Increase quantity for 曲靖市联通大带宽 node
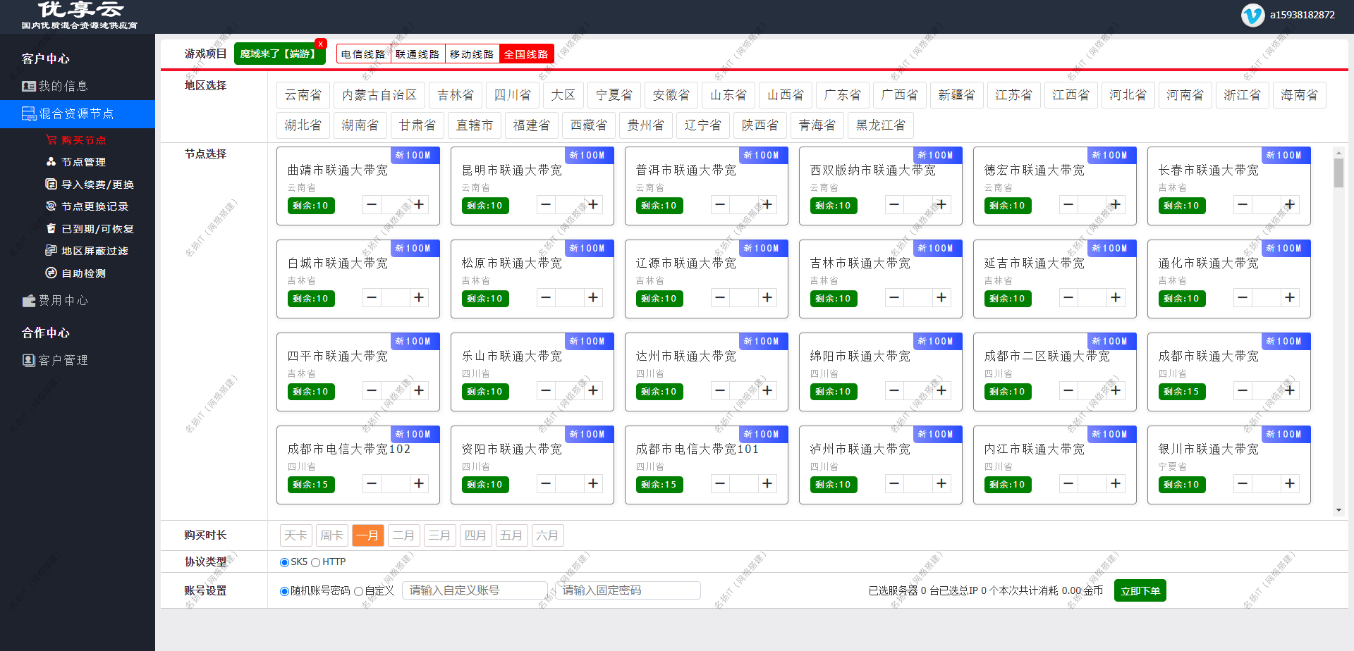This screenshot has height=651, width=1354. point(419,204)
